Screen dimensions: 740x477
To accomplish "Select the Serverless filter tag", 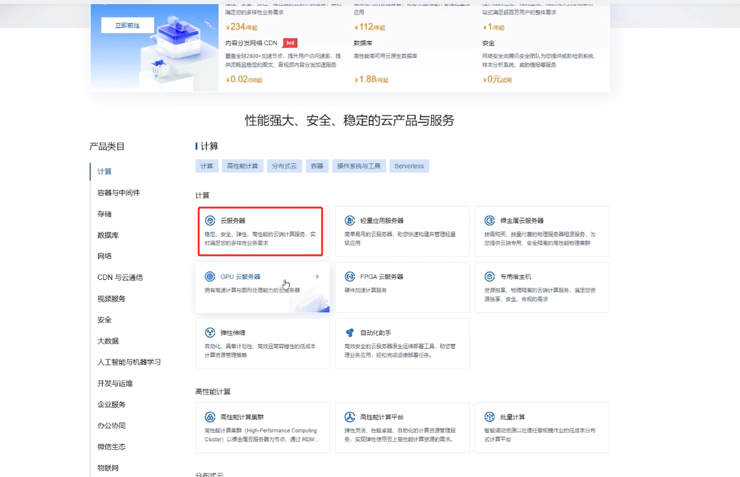I will (x=409, y=166).
